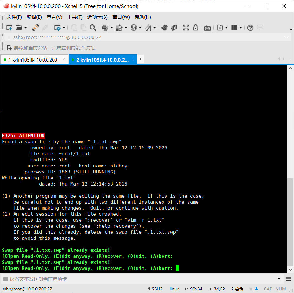Click the Help question mark icon

click(x=250, y=28)
